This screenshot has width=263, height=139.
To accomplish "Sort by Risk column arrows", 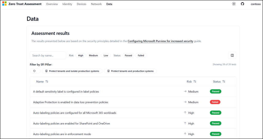I will [195, 81].
